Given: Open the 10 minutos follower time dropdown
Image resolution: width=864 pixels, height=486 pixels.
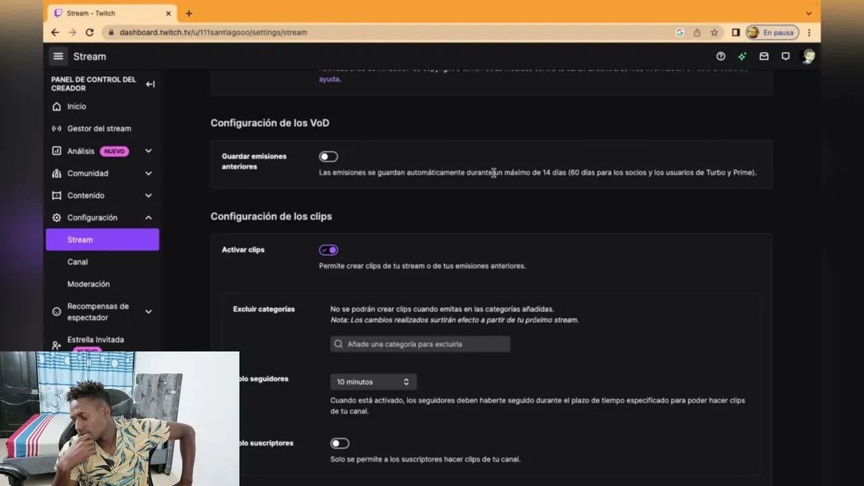Looking at the screenshot, I should [373, 382].
